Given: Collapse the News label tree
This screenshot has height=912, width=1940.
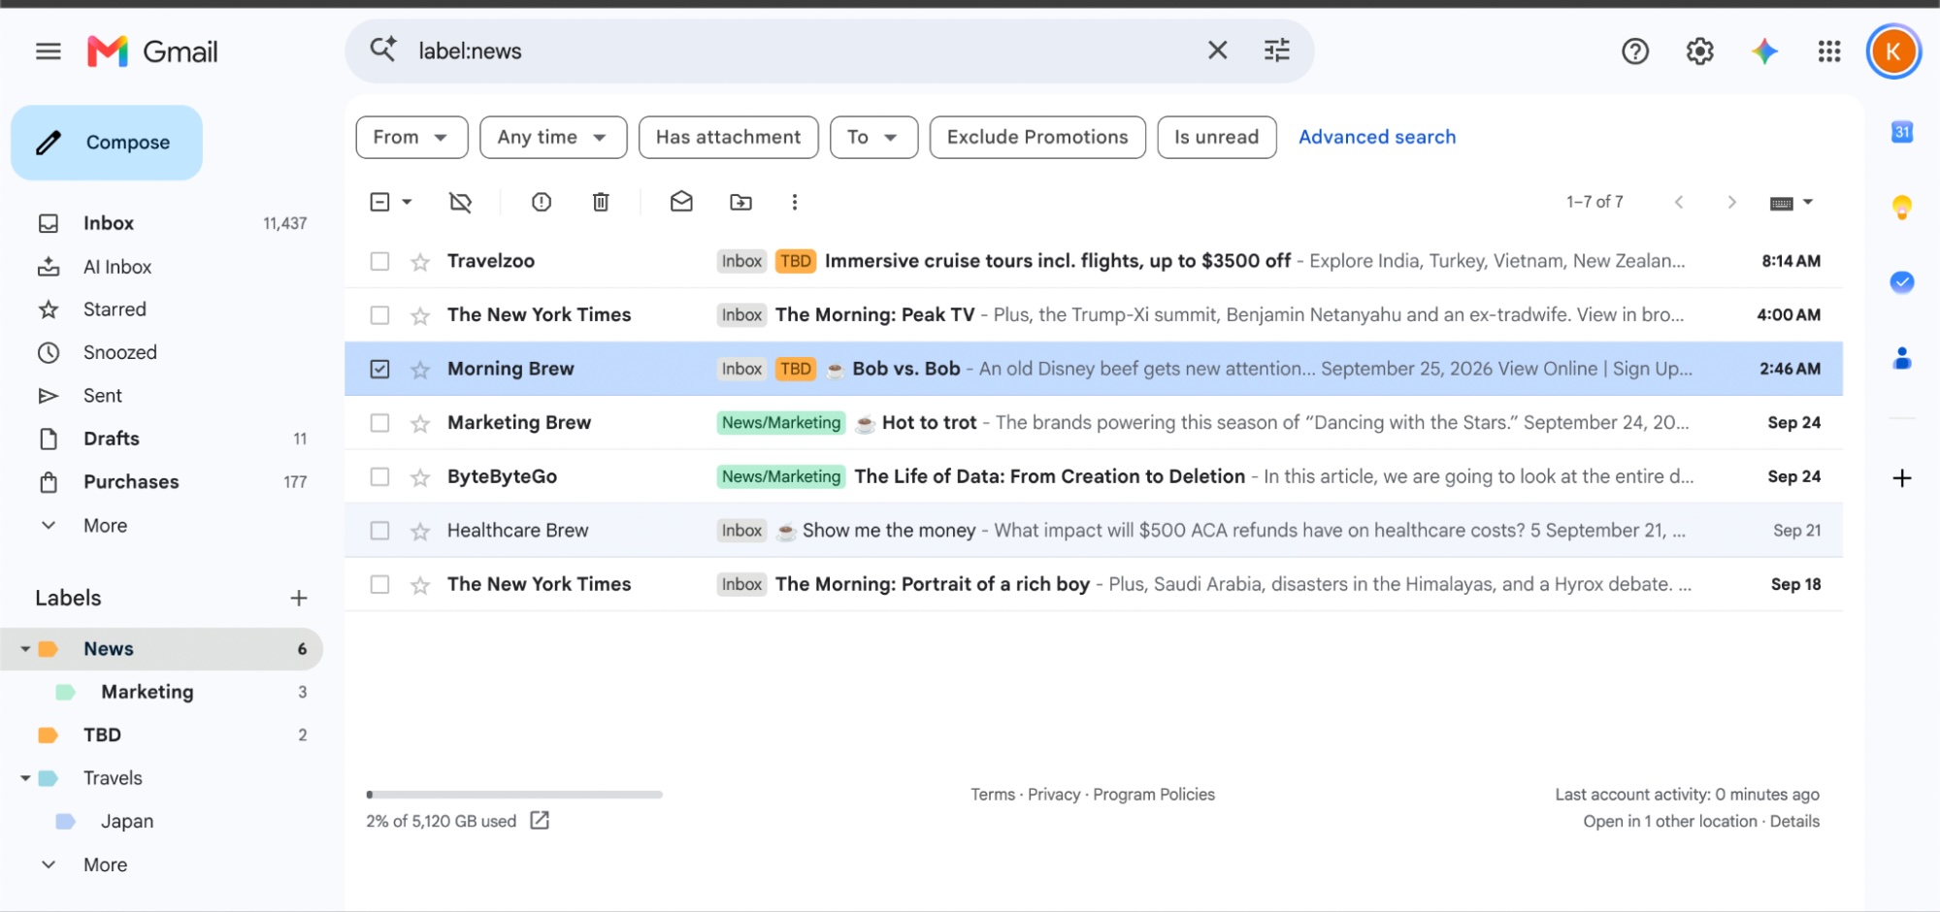Looking at the screenshot, I should coord(25,649).
